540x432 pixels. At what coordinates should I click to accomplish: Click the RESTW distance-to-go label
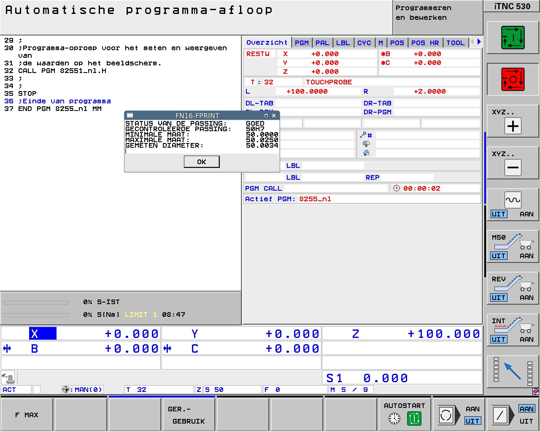pos(258,54)
